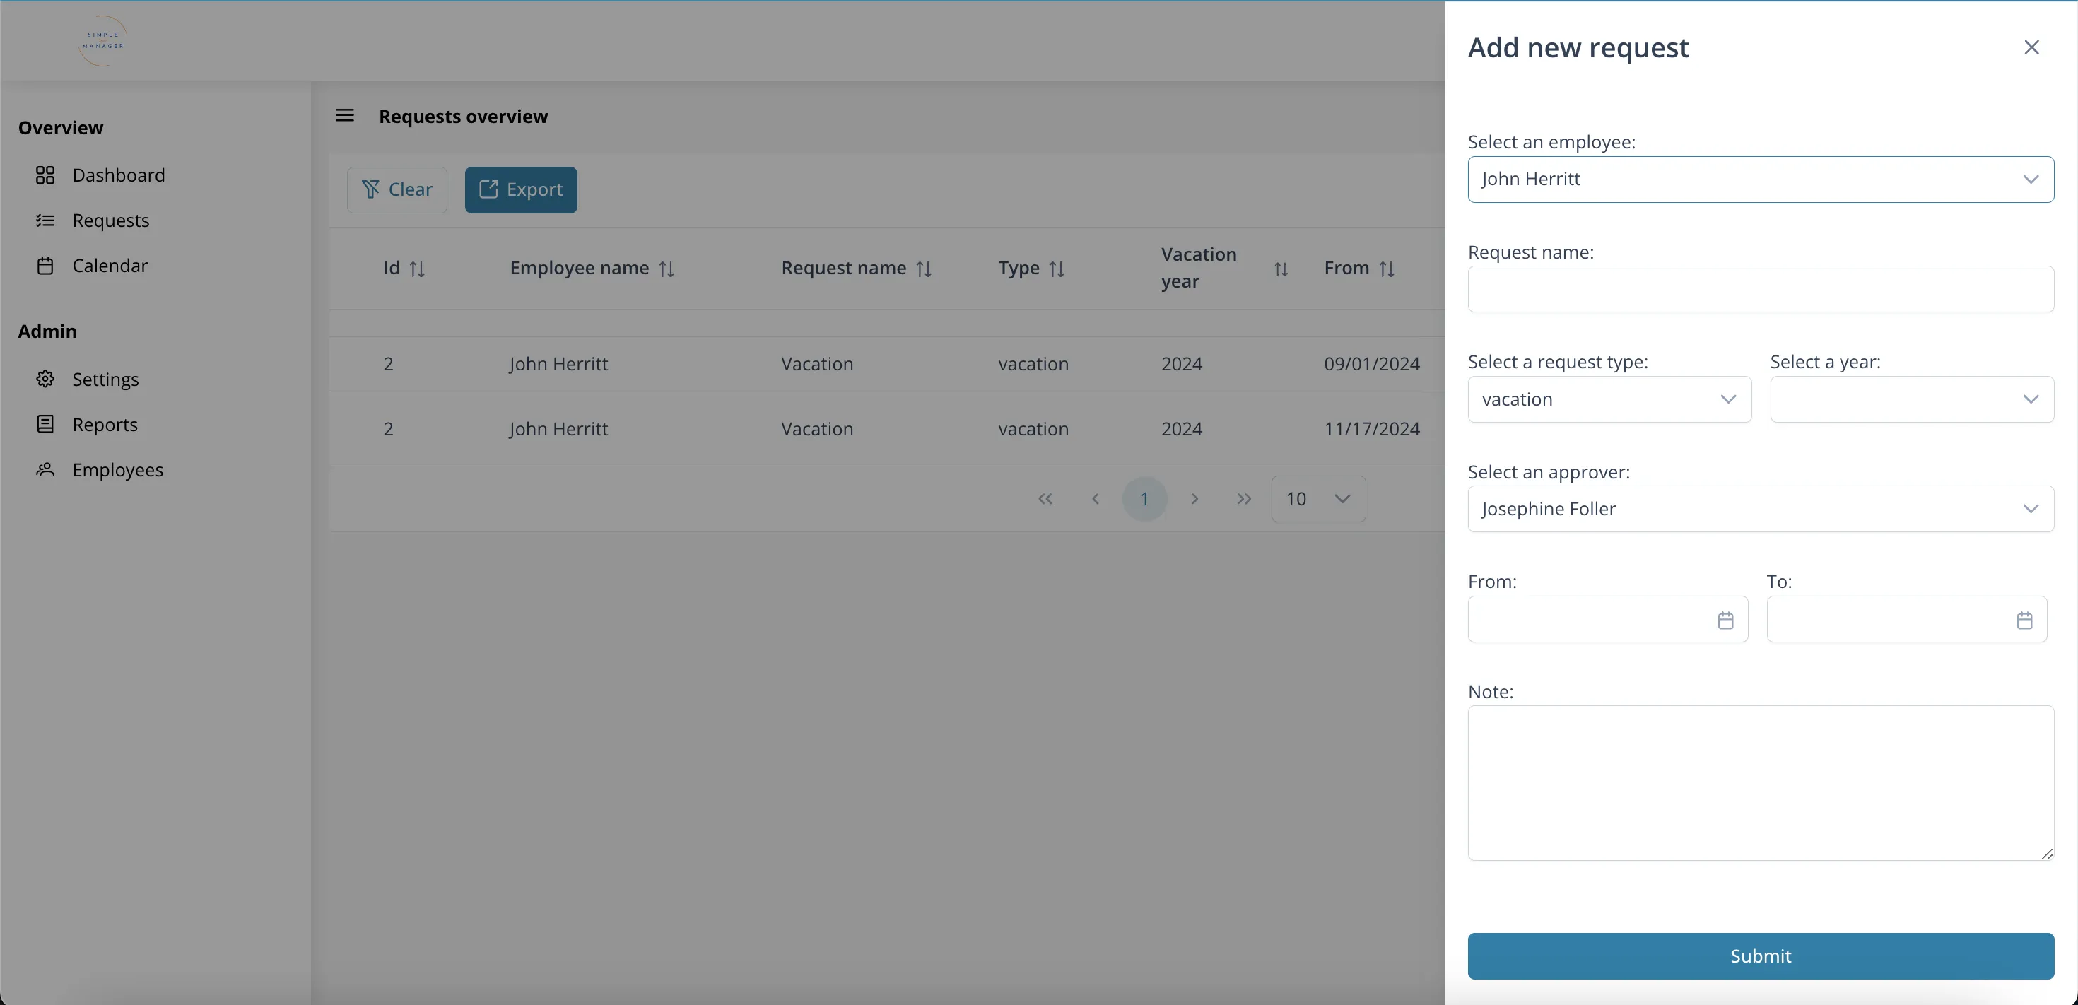
Task: Click the Requests icon in sidebar
Action: coord(44,219)
